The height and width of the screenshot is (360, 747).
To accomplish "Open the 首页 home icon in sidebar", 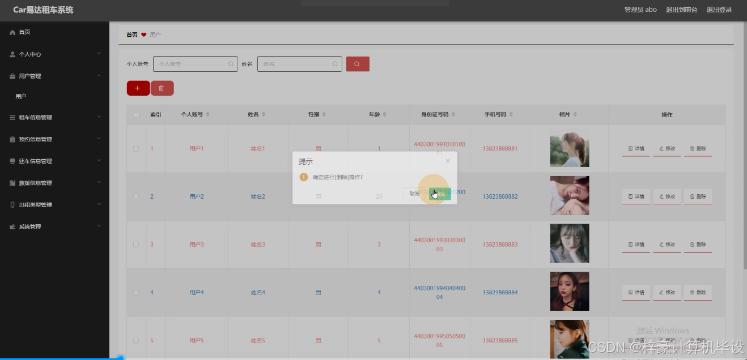I will 13,32.
